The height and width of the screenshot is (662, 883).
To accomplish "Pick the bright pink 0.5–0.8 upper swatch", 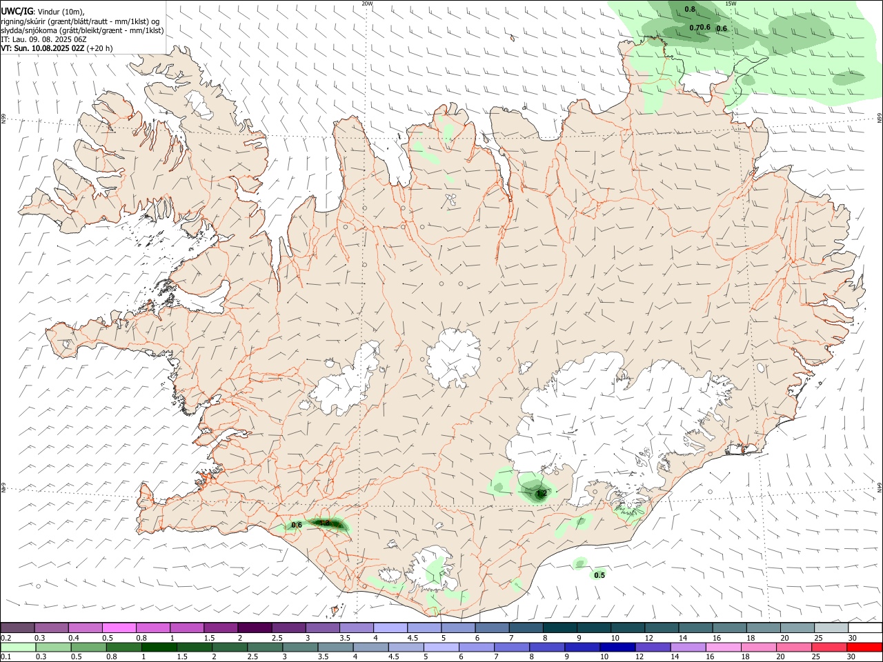I will [119, 628].
